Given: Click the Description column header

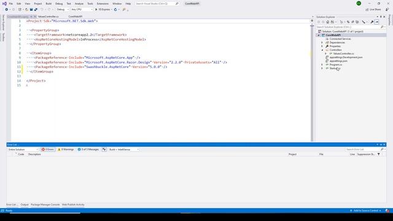Looking at the screenshot, I should pos(34,154).
